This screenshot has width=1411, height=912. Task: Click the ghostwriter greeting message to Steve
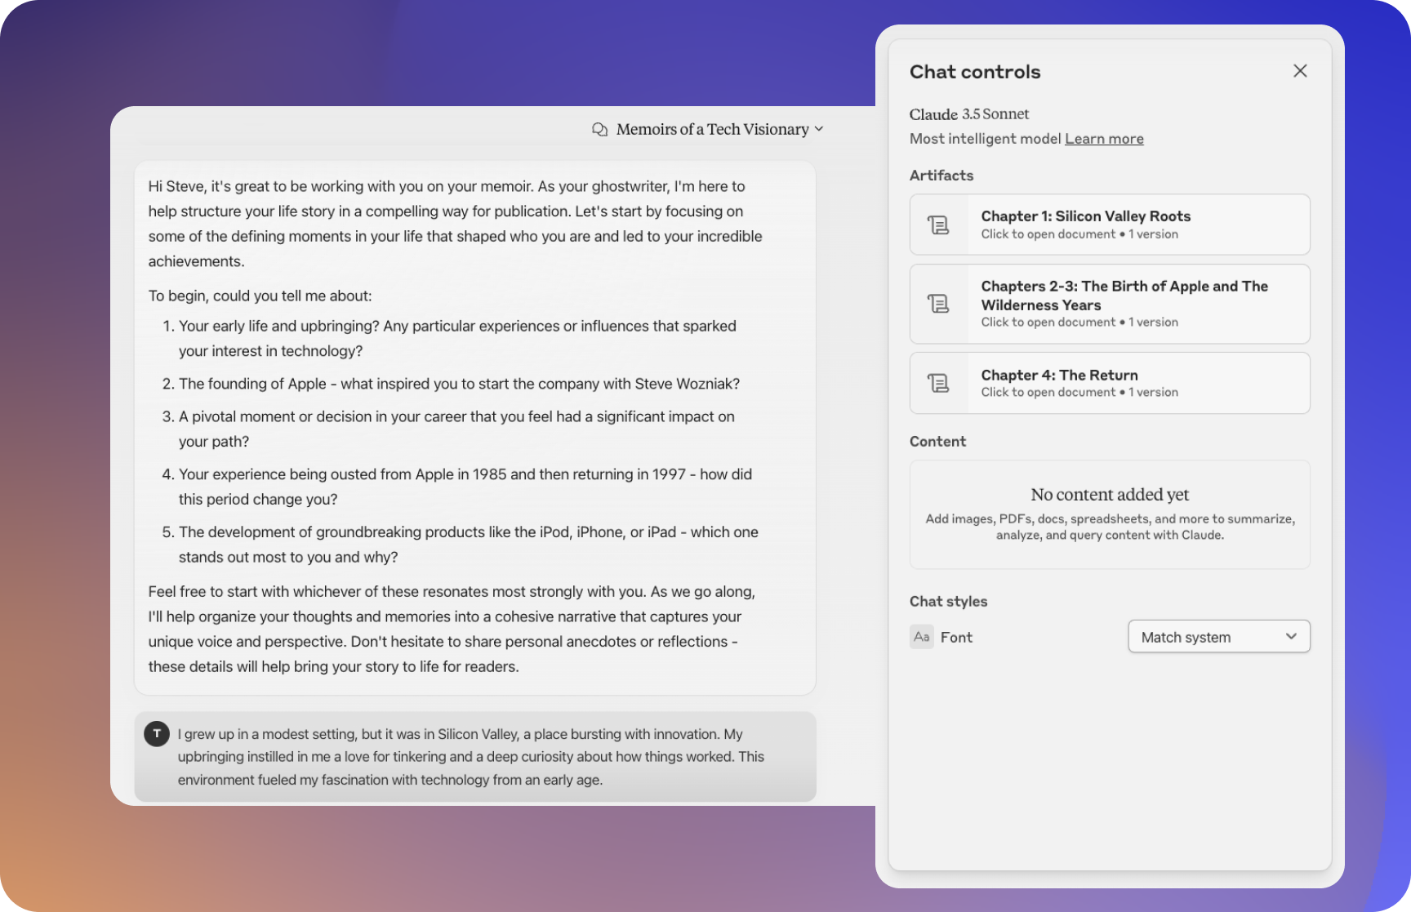click(x=455, y=224)
